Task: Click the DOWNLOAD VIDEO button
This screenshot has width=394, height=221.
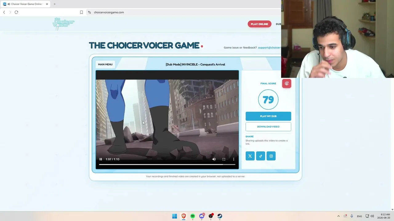Action: point(268,127)
